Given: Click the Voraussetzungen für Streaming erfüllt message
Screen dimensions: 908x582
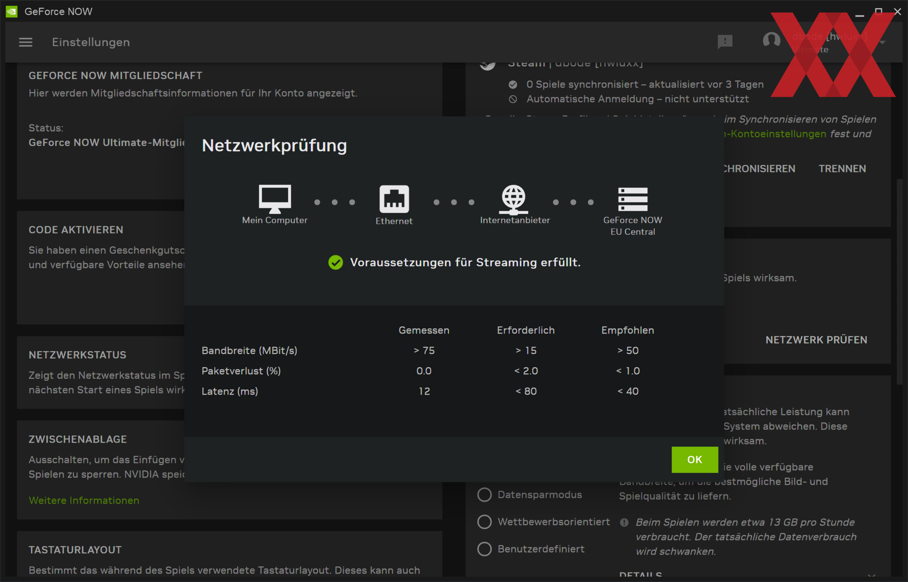Looking at the screenshot, I should tap(465, 263).
